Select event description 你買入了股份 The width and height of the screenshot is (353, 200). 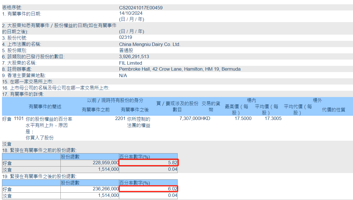pyautogui.click(x=40, y=138)
